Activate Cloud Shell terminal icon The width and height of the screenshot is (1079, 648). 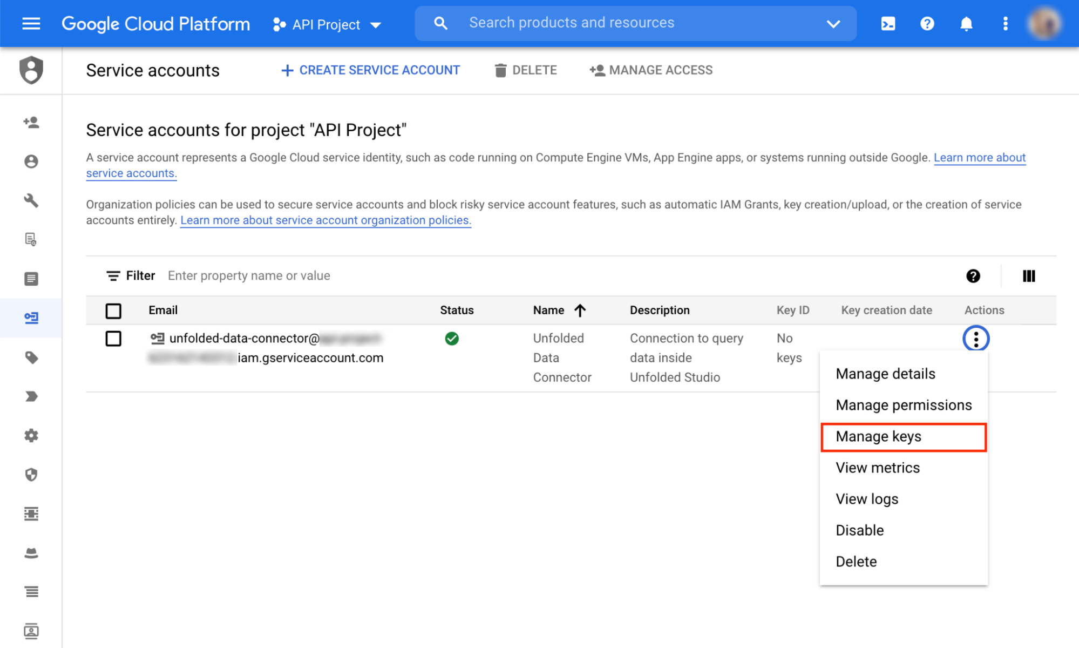888,24
